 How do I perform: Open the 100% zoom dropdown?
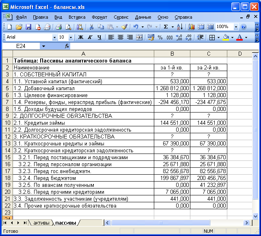point(236,27)
